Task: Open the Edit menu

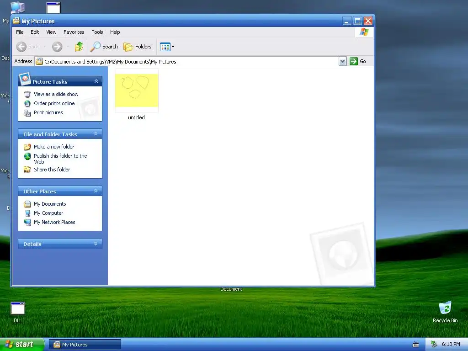Action: 35,32
